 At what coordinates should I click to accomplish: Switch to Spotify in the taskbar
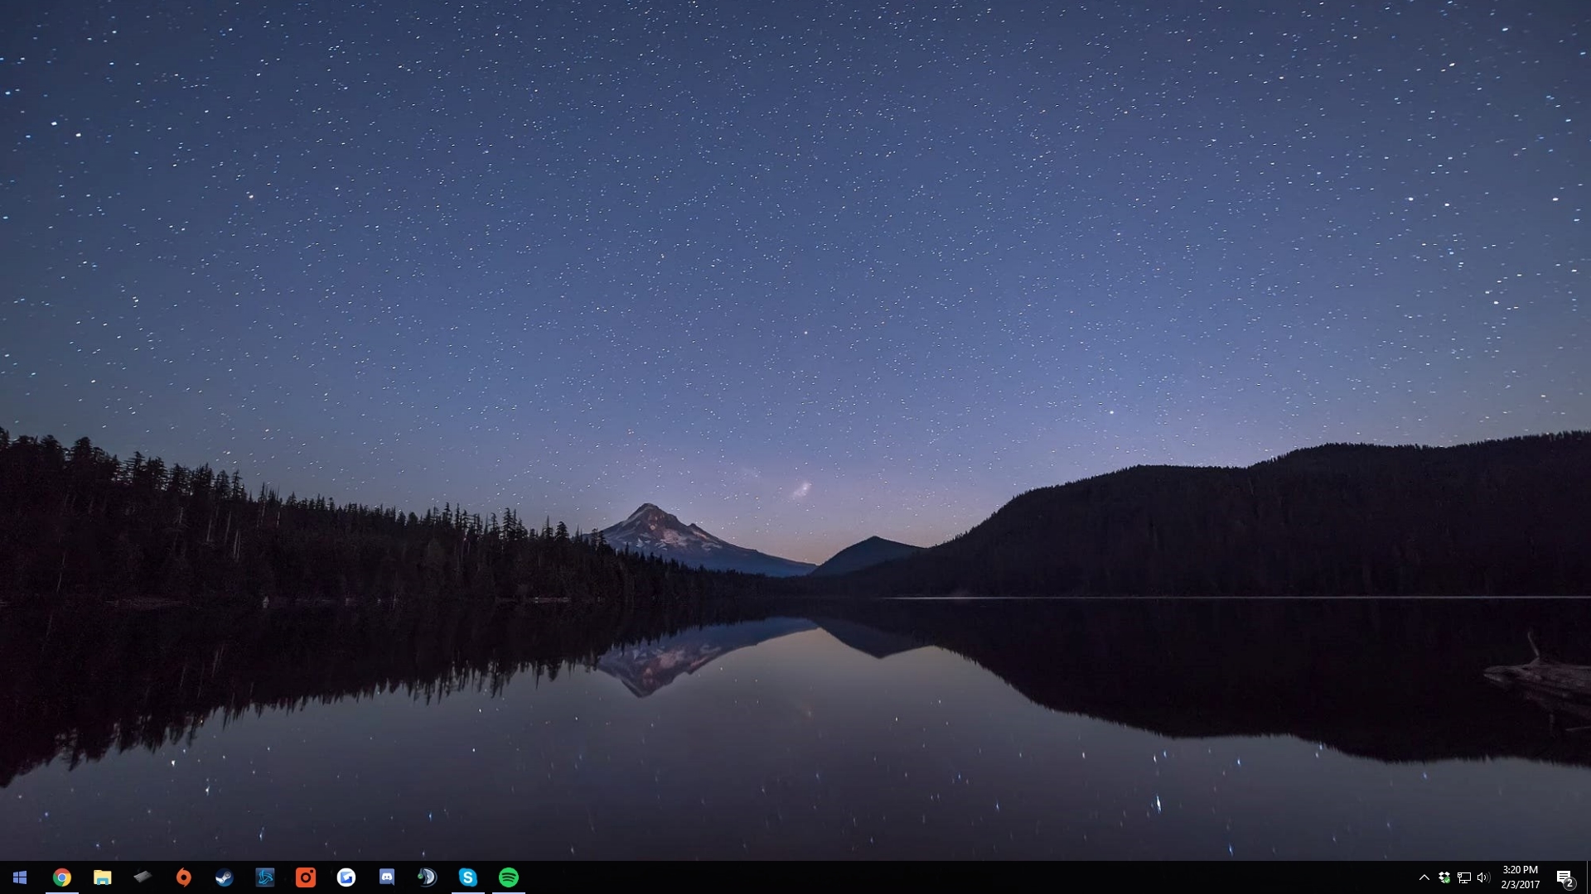point(509,877)
